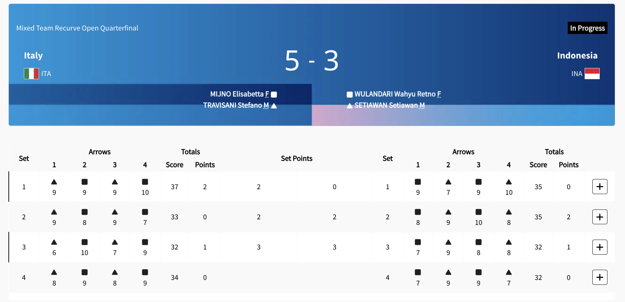Click Indonesia set 1 first arrow square icon

point(418,182)
